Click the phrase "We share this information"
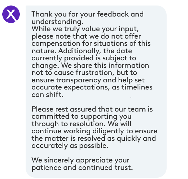 [x=105, y=66]
